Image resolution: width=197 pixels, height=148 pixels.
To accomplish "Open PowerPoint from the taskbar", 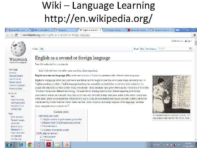I will point(66,145).
